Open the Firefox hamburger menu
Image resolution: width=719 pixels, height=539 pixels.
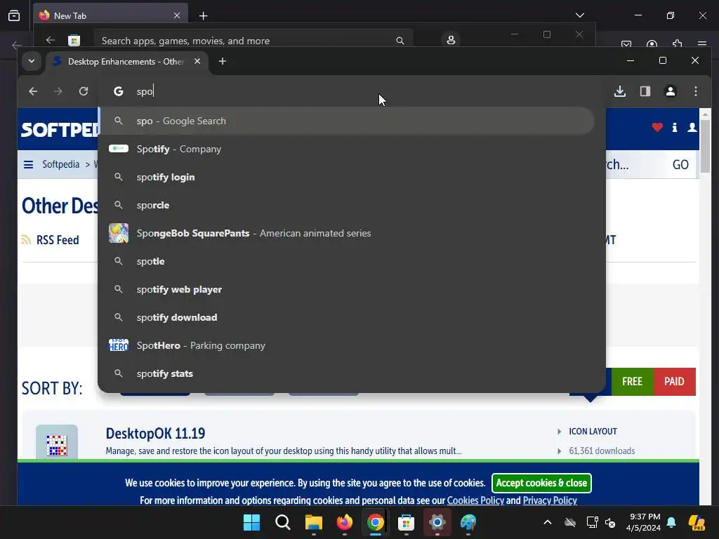pyautogui.click(x=702, y=44)
